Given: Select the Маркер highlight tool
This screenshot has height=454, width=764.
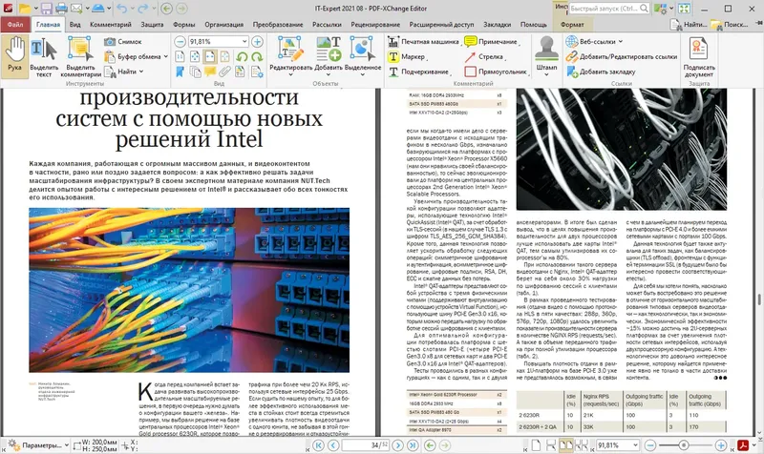Looking at the screenshot, I should [407, 57].
